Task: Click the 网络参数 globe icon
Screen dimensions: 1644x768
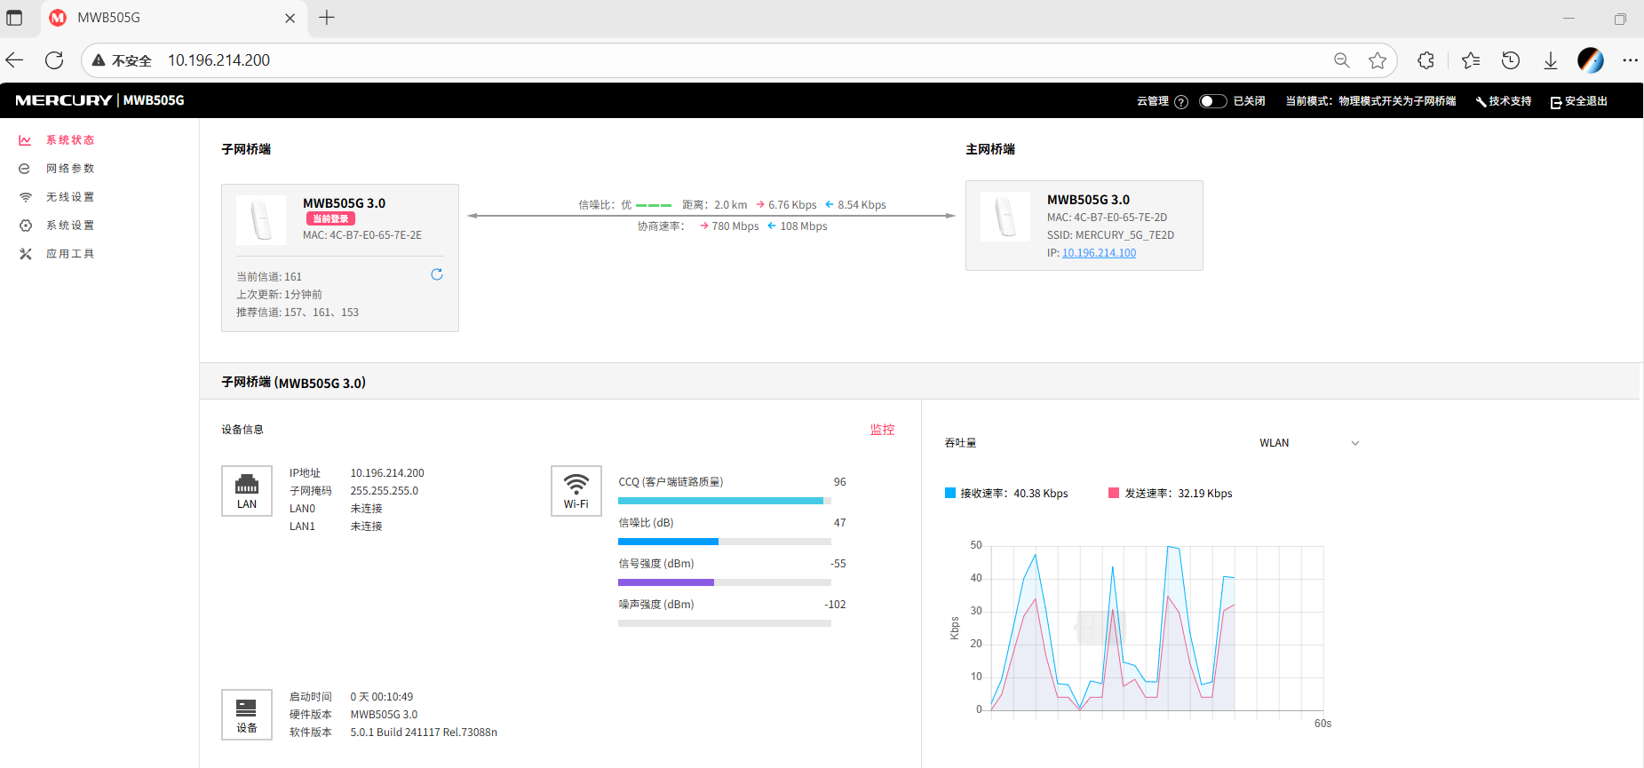Action: tap(25, 169)
